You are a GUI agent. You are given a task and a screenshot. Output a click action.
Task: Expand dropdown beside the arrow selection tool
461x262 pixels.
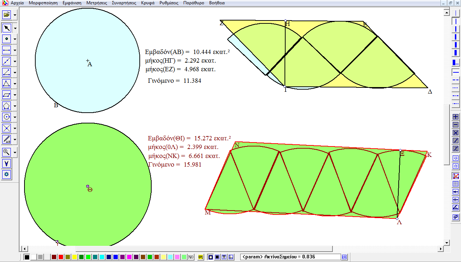point(15,28)
